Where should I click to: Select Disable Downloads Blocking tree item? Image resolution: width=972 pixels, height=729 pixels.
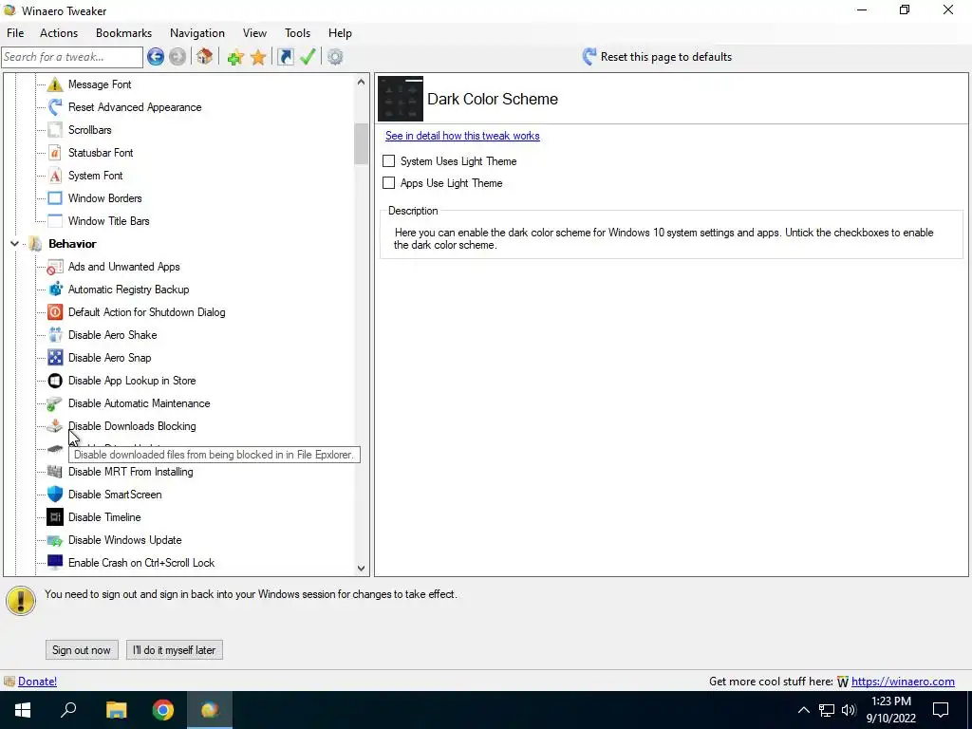pos(132,426)
